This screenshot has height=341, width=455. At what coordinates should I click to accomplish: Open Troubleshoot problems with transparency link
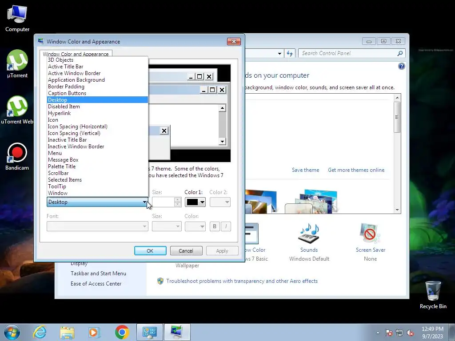[242, 281]
